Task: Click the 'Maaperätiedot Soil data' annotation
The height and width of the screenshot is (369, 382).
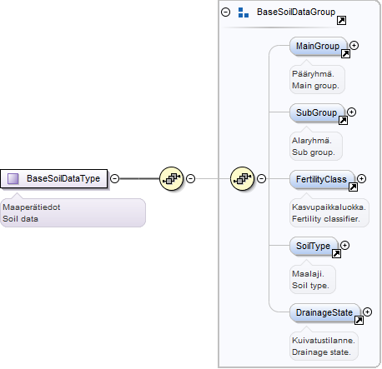Action: pyautogui.click(x=73, y=213)
